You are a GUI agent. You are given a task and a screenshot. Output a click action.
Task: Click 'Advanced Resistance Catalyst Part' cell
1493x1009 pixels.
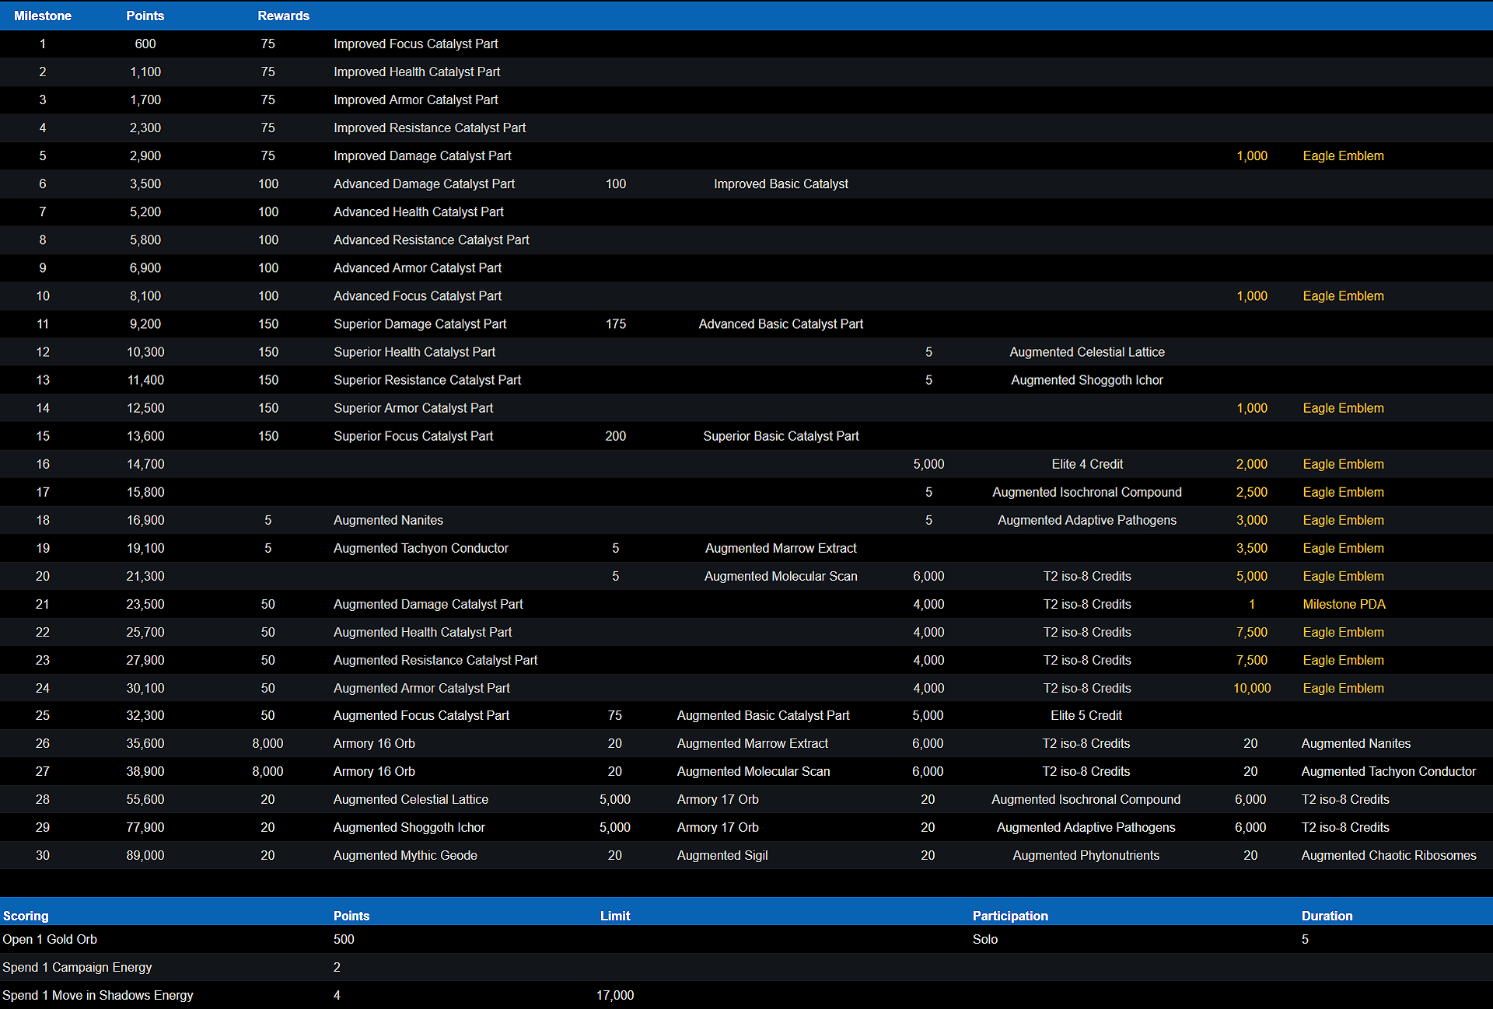pyautogui.click(x=432, y=240)
